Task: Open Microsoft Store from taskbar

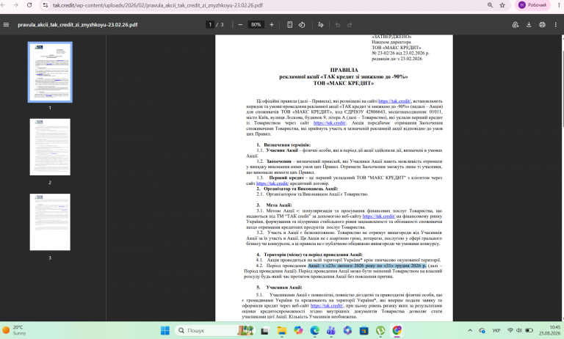Action: coord(364,330)
